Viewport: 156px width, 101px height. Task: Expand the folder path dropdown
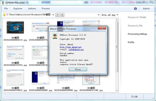[x=53, y=15]
